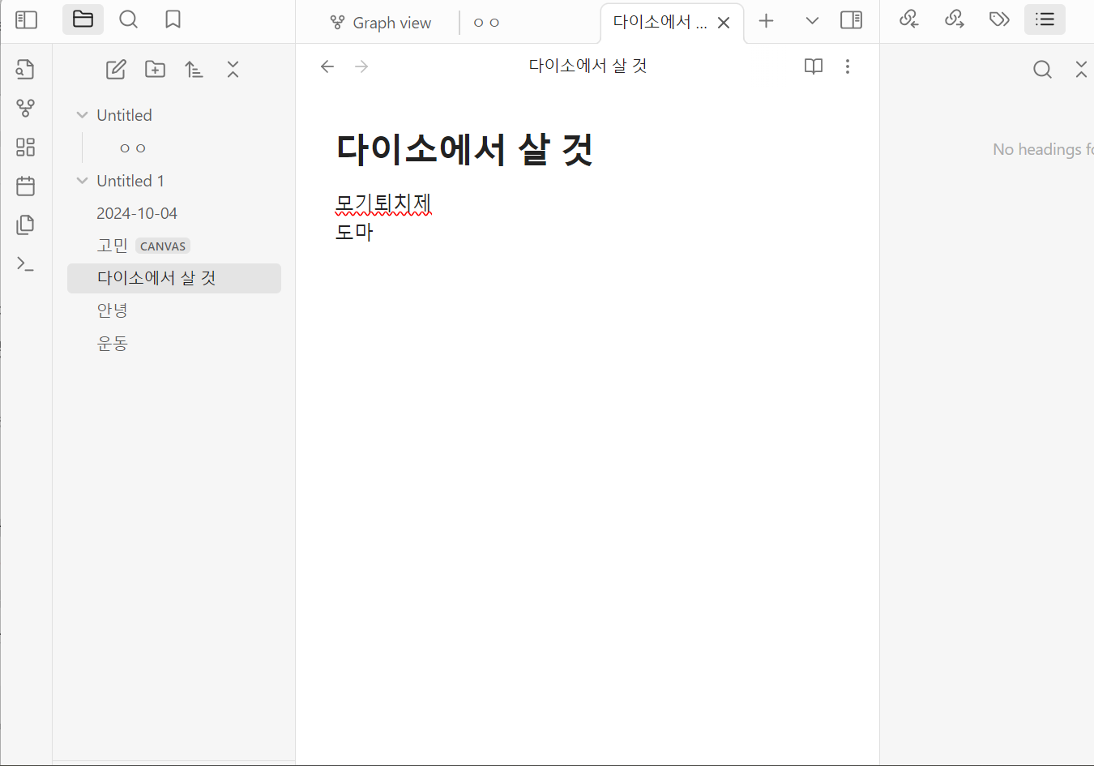Search headings magnifier in outline pane
This screenshot has height=766, width=1094.
click(x=1043, y=70)
